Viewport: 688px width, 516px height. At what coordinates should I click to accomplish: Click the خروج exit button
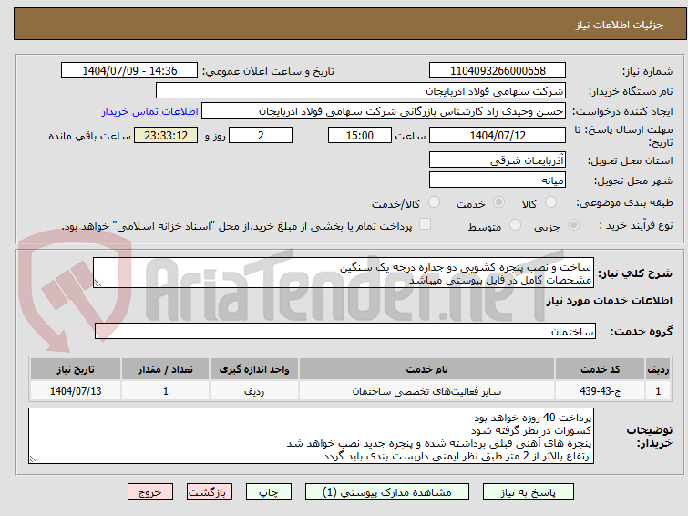[x=150, y=492]
